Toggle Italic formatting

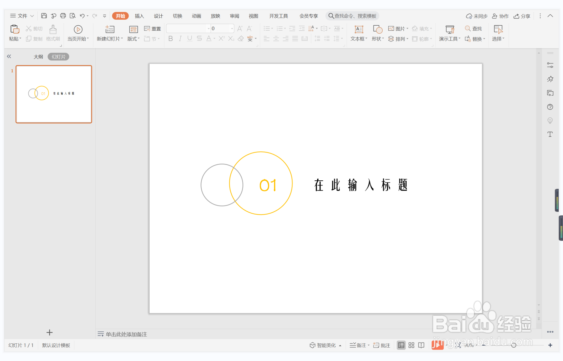180,38
